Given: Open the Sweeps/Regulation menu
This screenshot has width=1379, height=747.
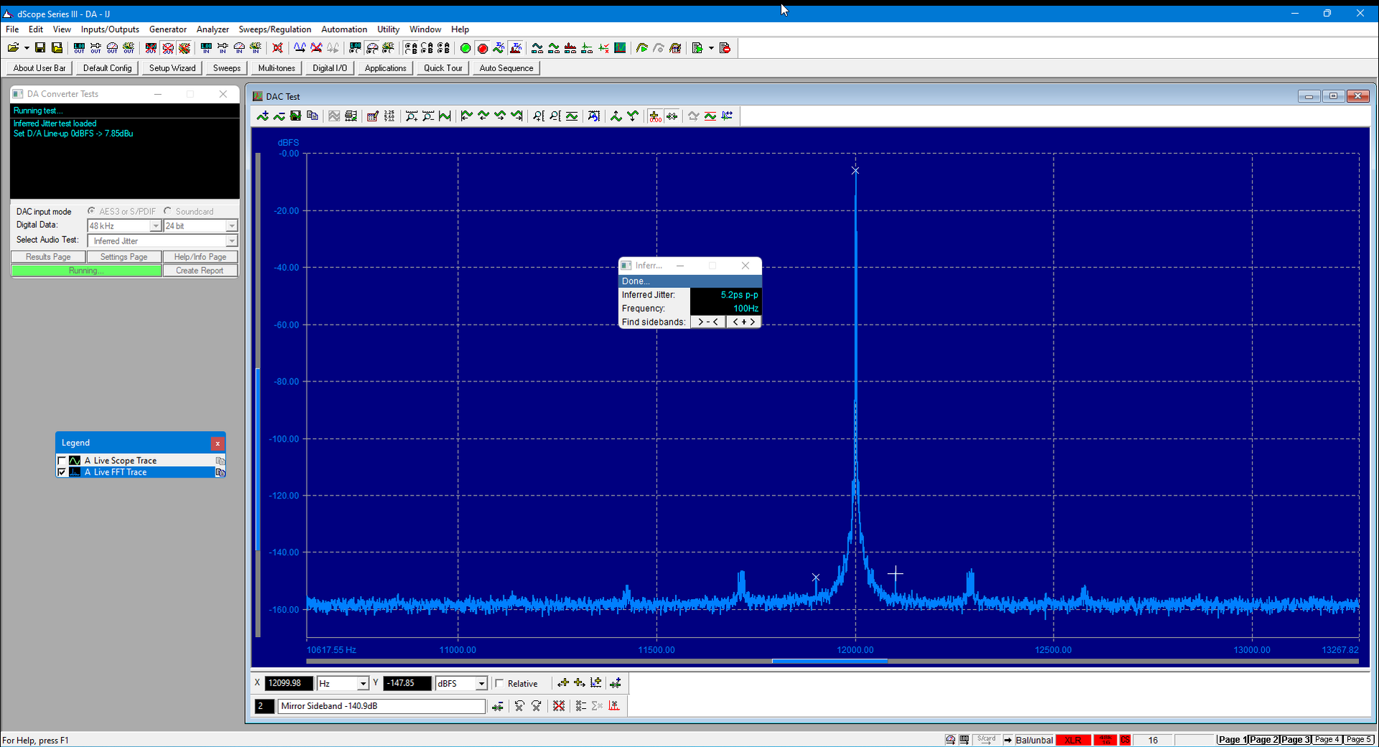Looking at the screenshot, I should click(x=275, y=29).
